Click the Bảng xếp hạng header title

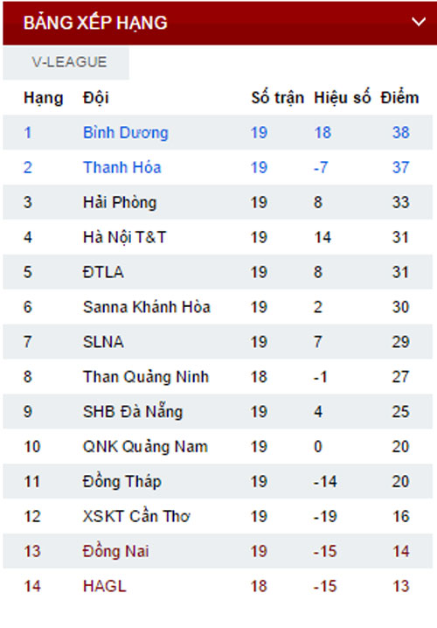(x=95, y=23)
